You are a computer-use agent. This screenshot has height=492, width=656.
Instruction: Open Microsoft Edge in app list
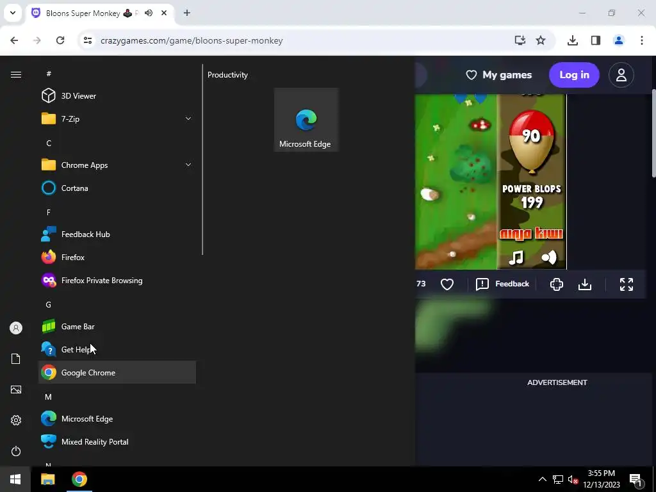(117, 419)
